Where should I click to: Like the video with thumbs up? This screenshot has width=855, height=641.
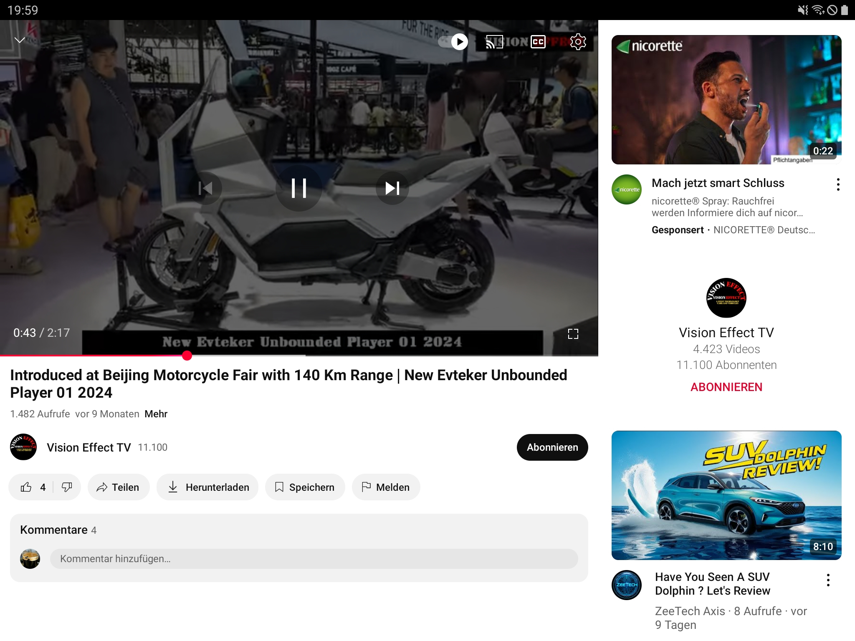tap(27, 487)
